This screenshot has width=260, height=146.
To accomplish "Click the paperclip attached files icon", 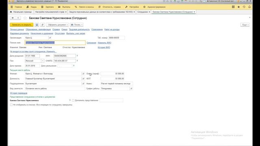I will click(x=42, y=25).
